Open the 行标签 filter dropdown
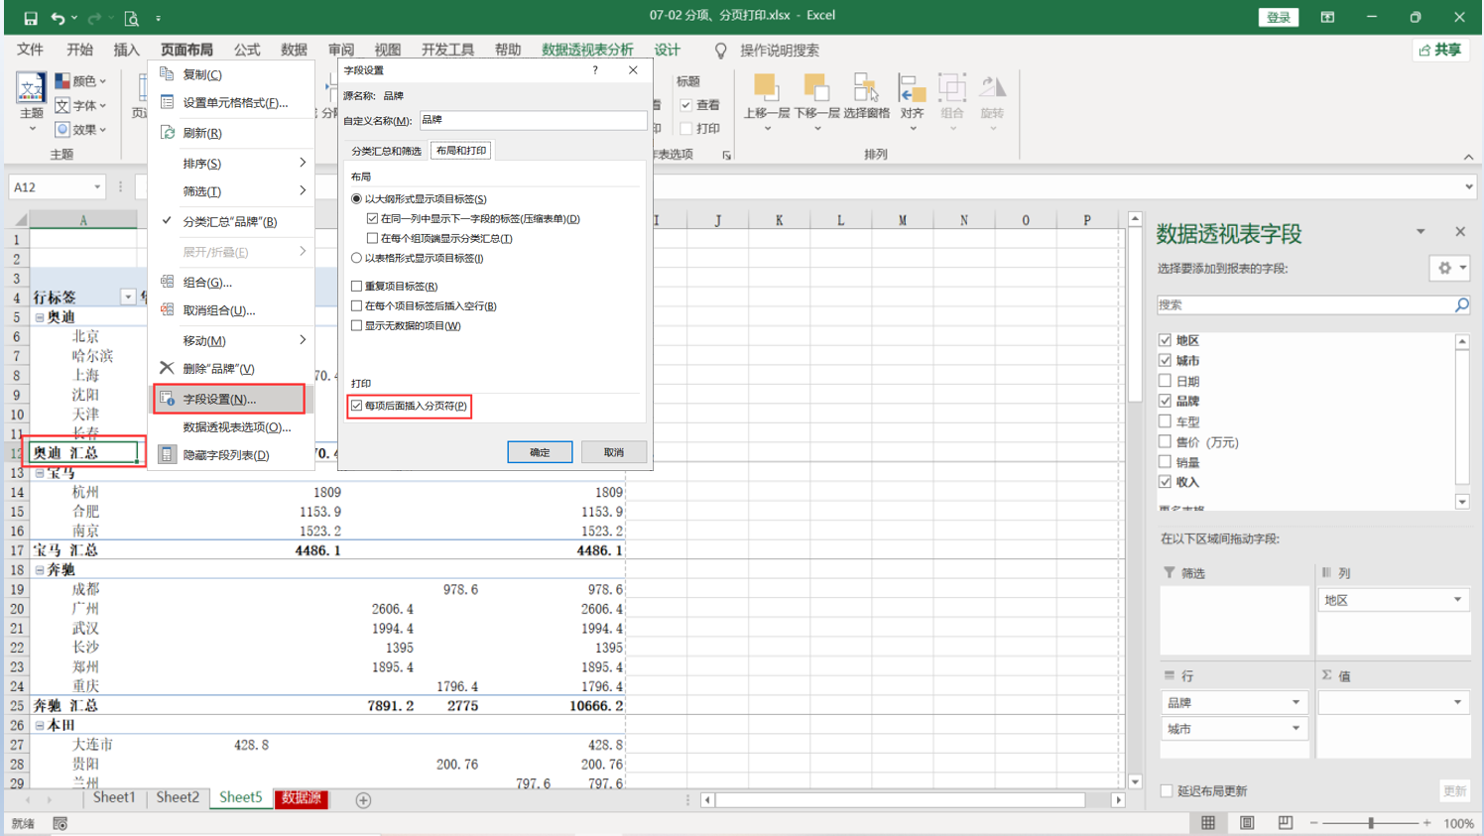 (x=128, y=298)
